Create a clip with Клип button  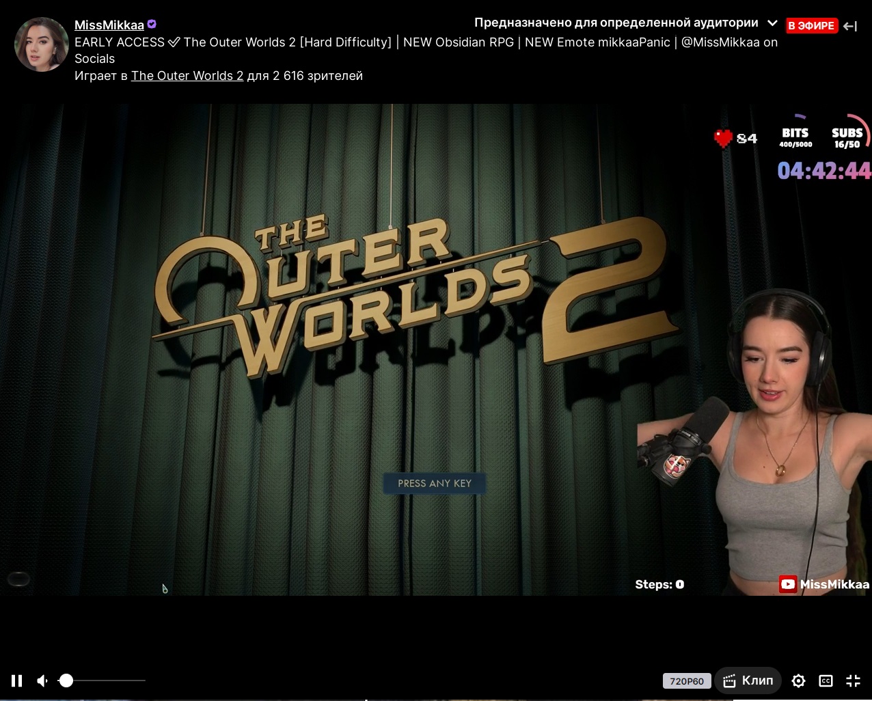[x=748, y=681]
